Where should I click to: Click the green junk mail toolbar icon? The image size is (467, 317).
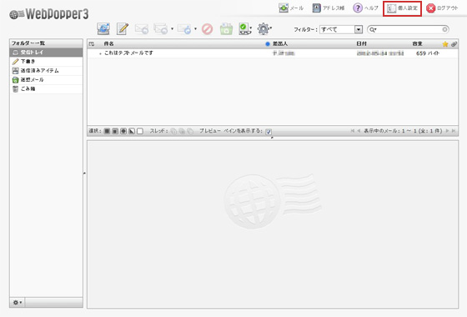[226, 29]
